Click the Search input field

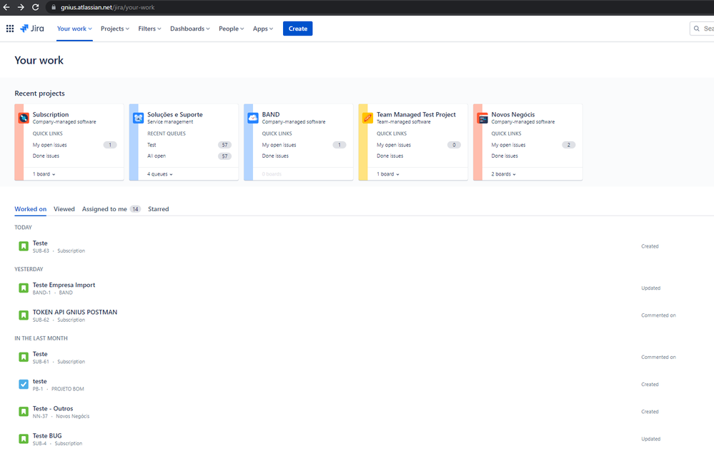(702, 29)
